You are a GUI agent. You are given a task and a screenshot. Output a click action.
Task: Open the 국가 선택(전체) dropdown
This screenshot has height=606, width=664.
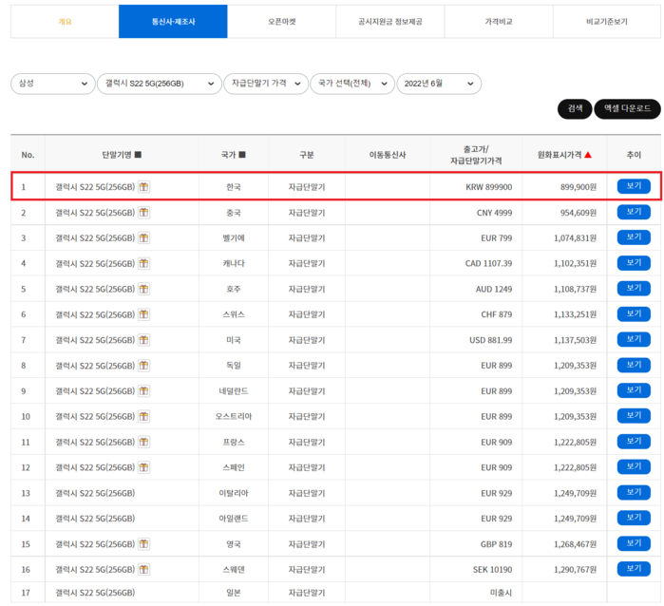352,84
